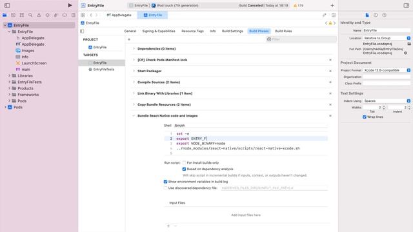
Task: Expand Dependencies (0 items) phase
Action: point(134,49)
